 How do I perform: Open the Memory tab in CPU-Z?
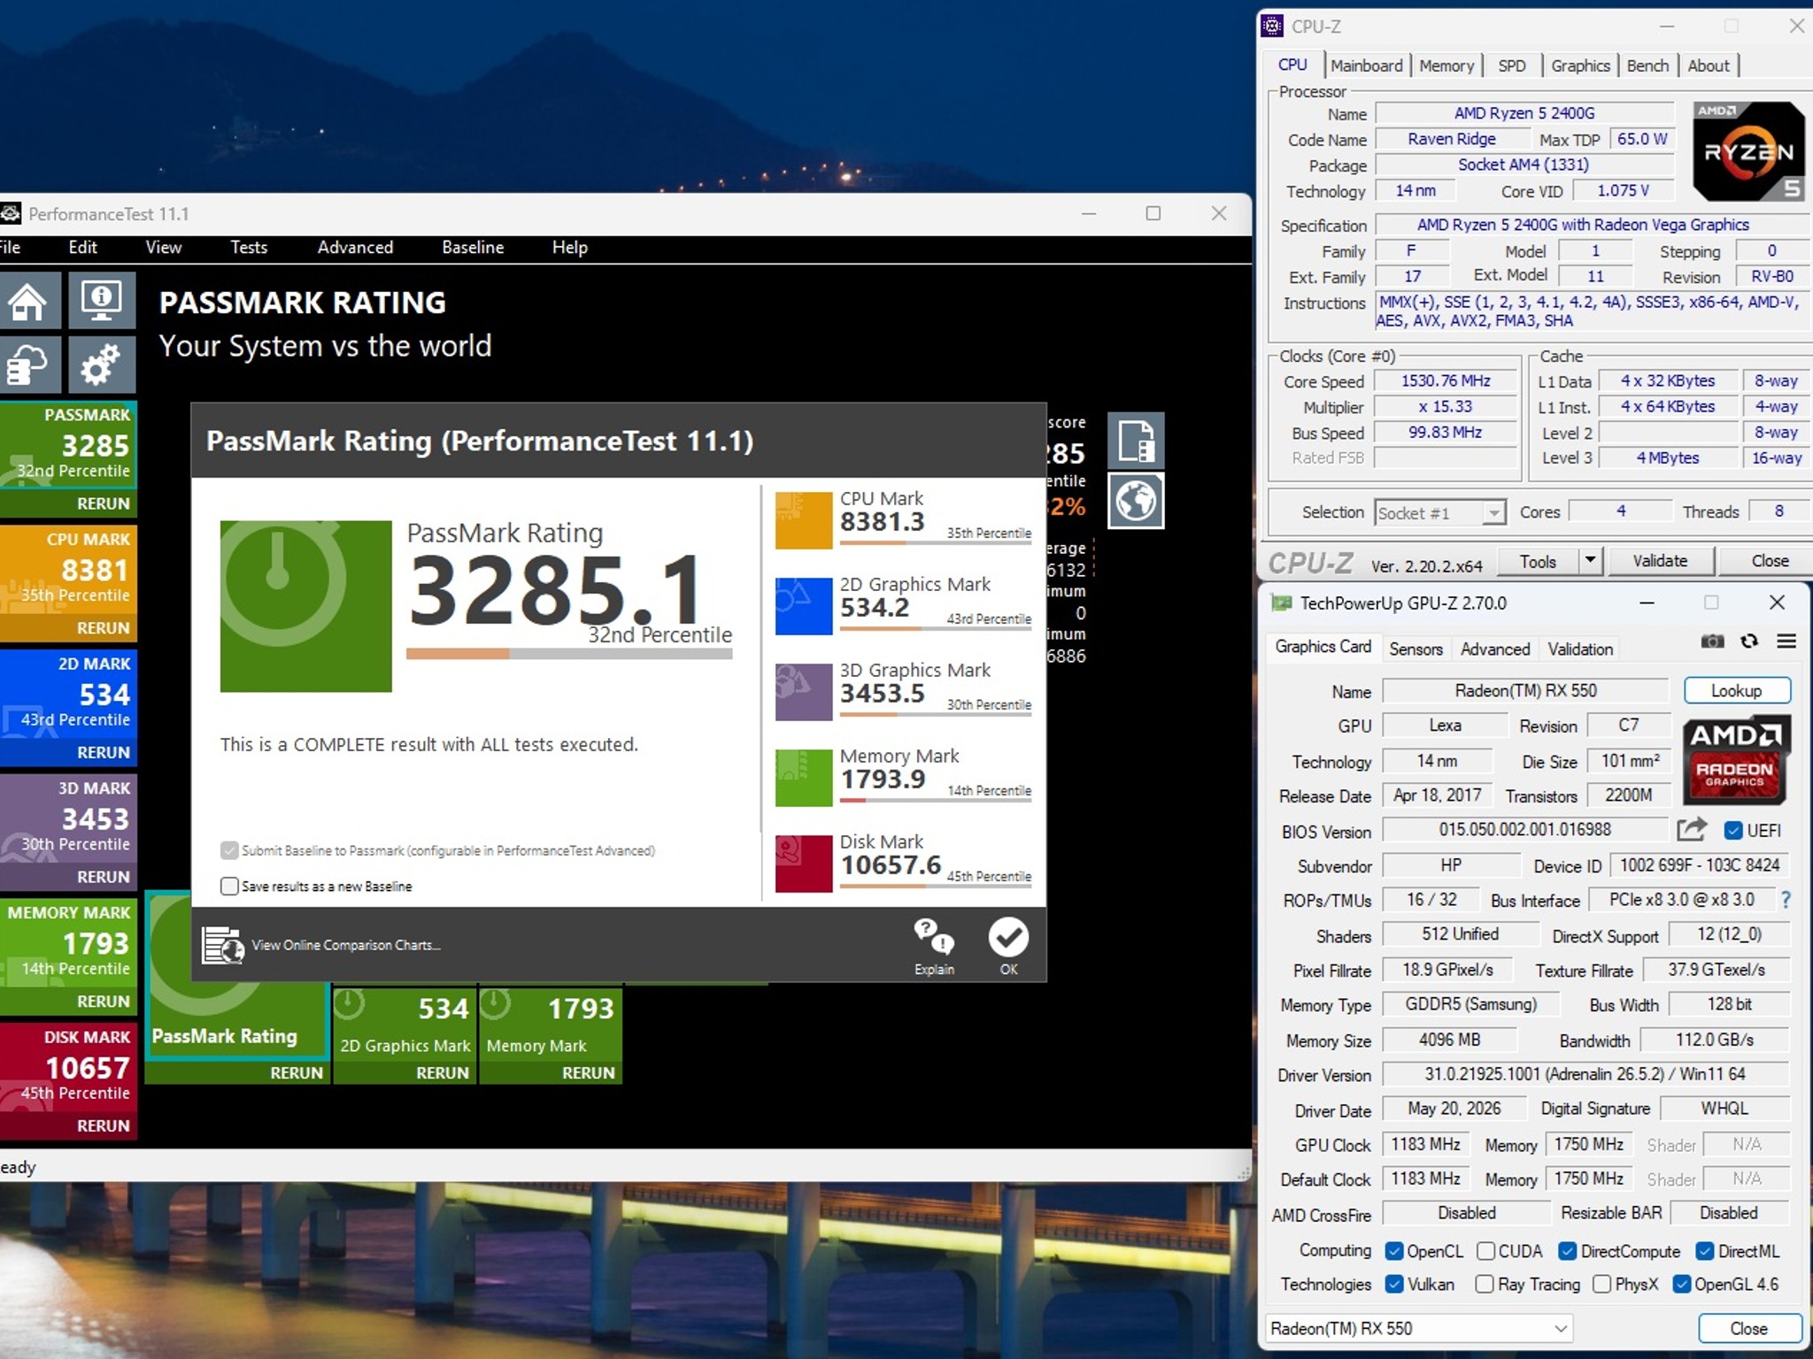click(1447, 65)
